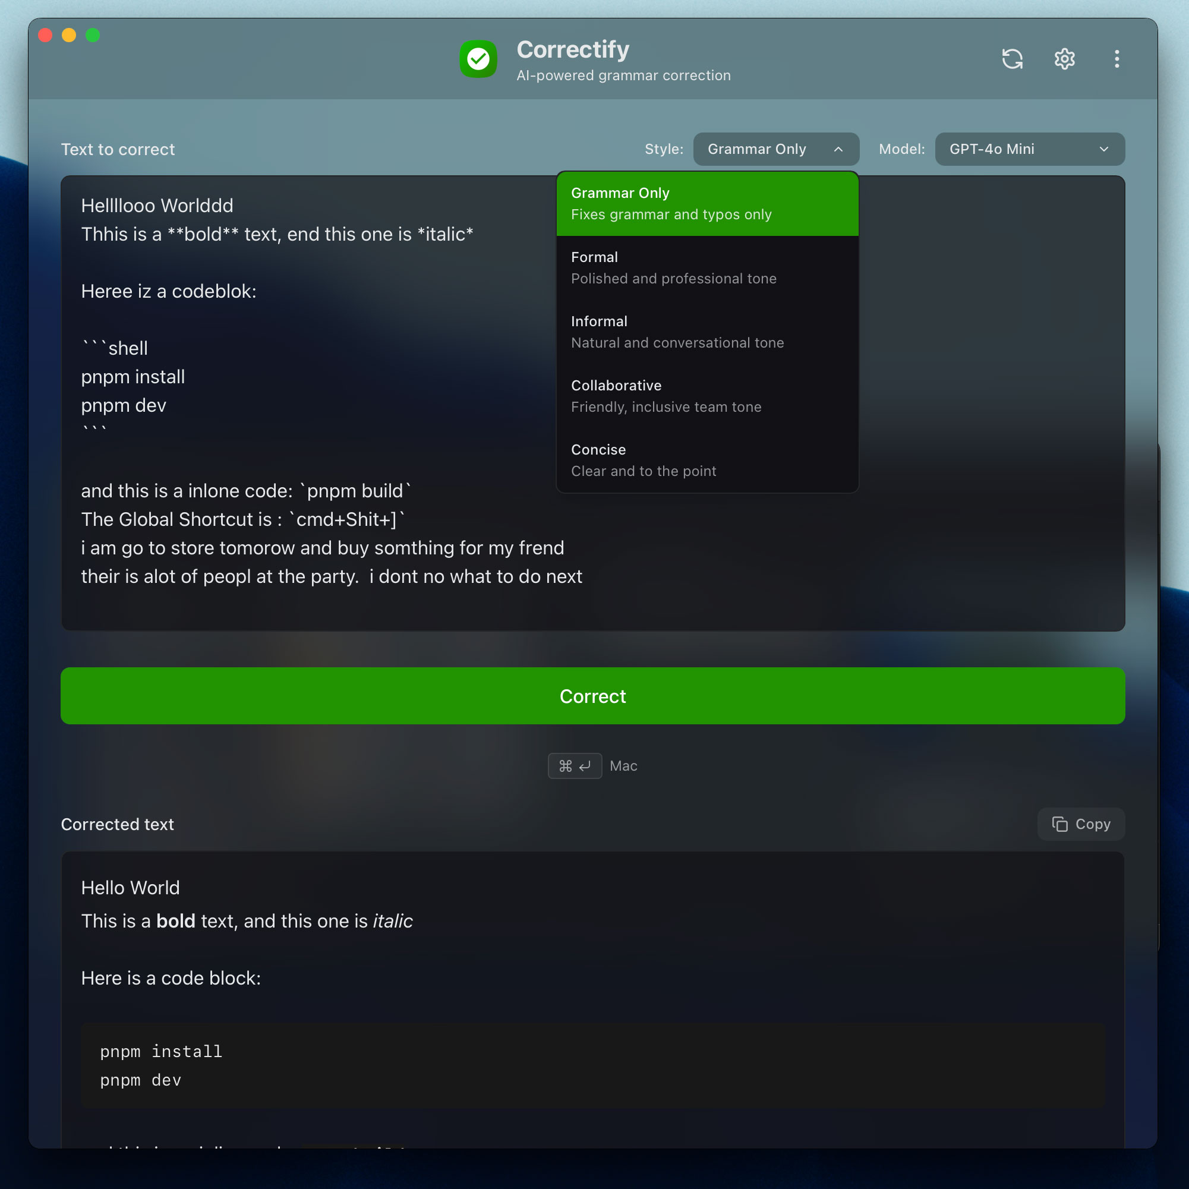
Task: Click the Correctify green checkmark logo
Action: (x=478, y=59)
